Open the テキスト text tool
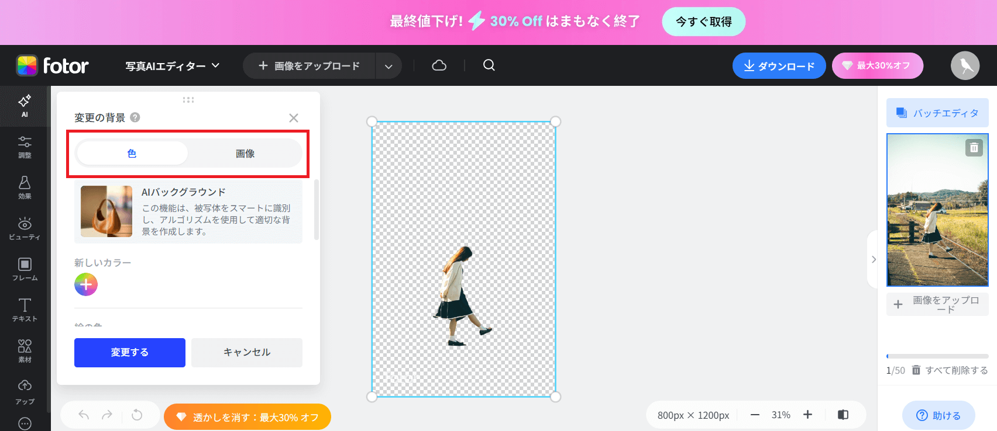This screenshot has height=431, width=997. pos(25,310)
